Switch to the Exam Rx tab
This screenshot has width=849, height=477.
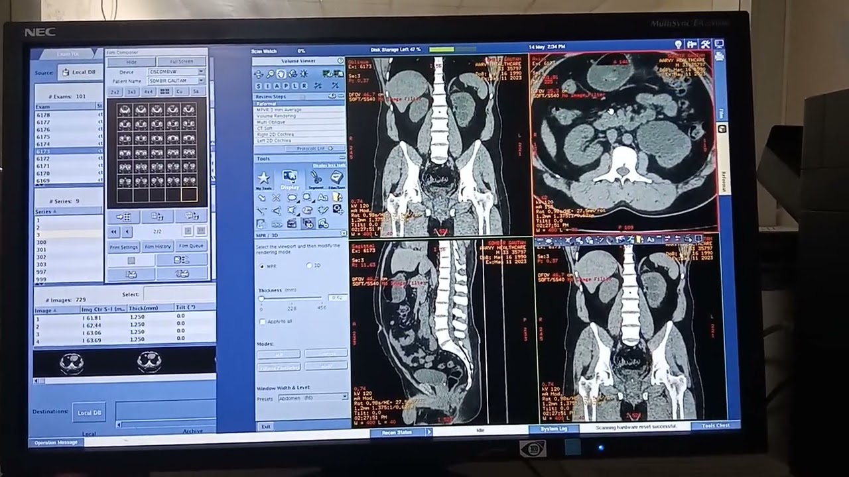coord(68,54)
